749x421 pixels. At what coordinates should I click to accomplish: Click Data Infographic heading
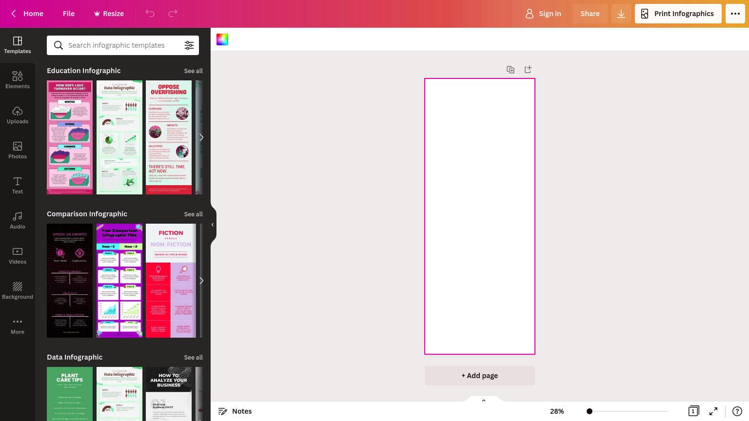(75, 357)
